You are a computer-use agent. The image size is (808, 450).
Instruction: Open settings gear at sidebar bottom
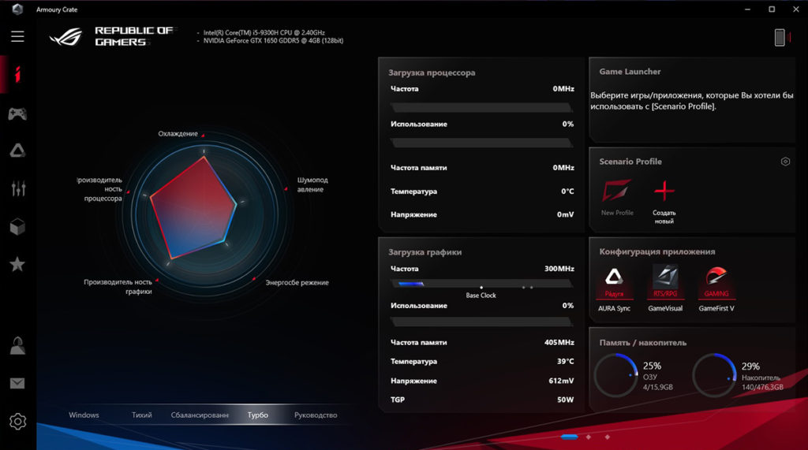[x=17, y=422]
